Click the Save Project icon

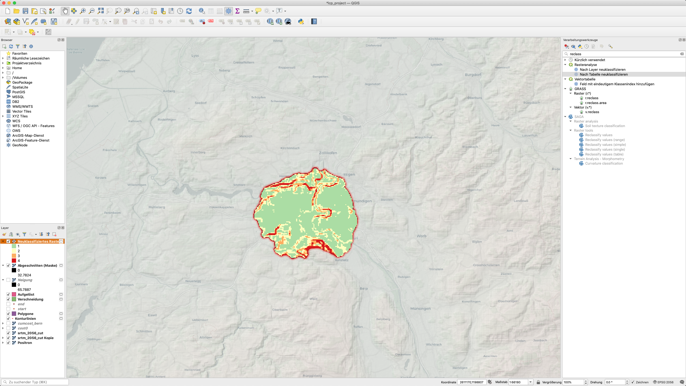[x=25, y=11]
